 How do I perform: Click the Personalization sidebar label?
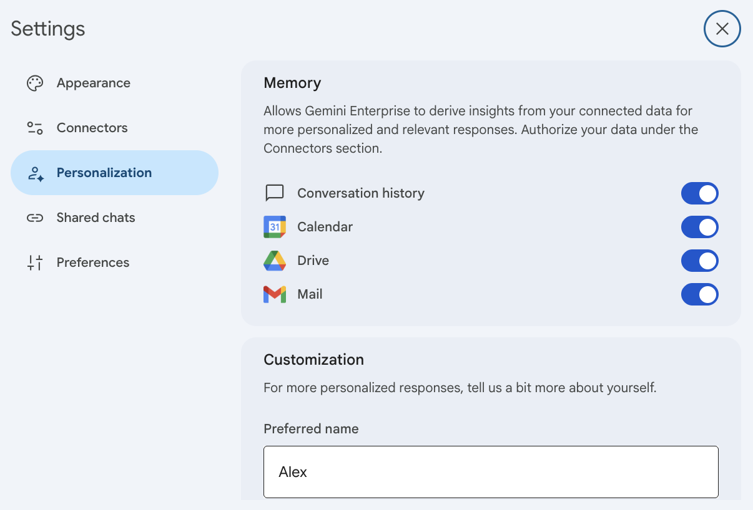(104, 172)
